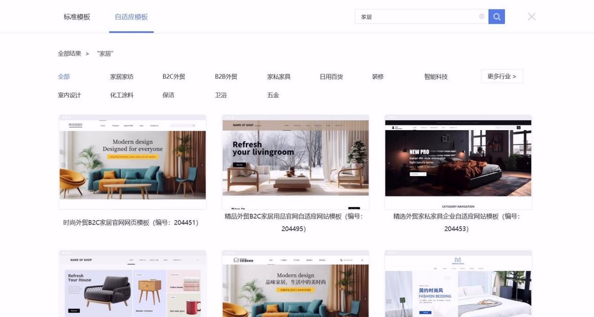Viewport: 594px width, 317px height.
Task: Select the 智能科技 category
Action: (x=436, y=76)
